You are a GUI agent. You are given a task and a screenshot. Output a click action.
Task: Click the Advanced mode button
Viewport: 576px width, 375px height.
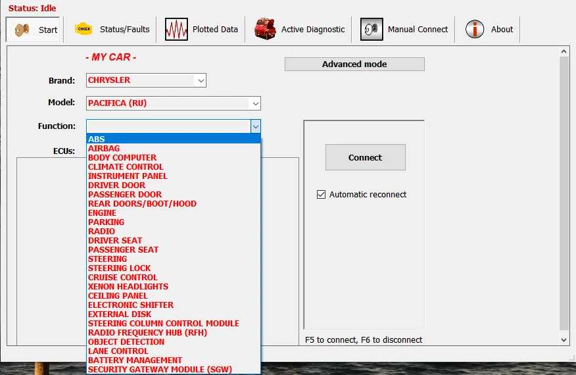click(x=354, y=64)
